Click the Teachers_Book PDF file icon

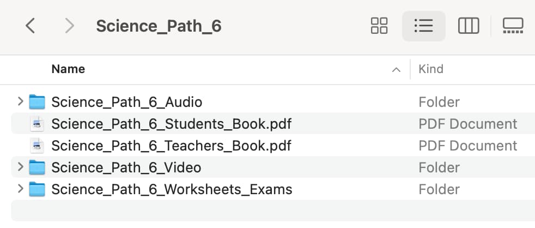[37, 146]
